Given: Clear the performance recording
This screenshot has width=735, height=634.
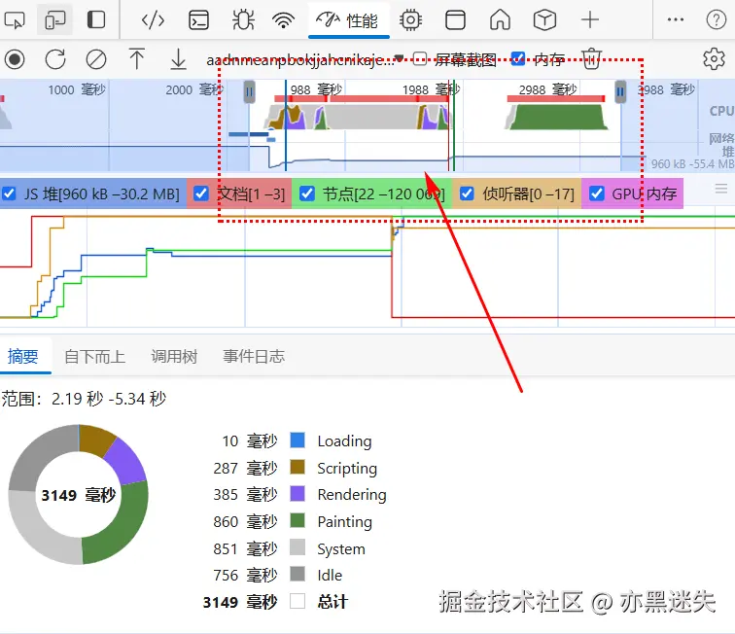Looking at the screenshot, I should click(96, 59).
